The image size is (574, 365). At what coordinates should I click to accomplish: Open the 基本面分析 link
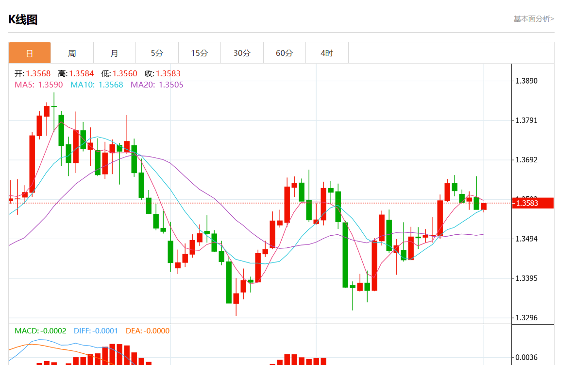coord(534,18)
